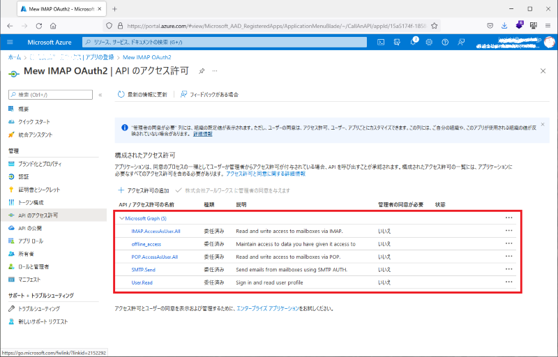Screen dimensions: 558x357
Task: Open ロールと管理者 in sidebar
Action: coord(33,266)
